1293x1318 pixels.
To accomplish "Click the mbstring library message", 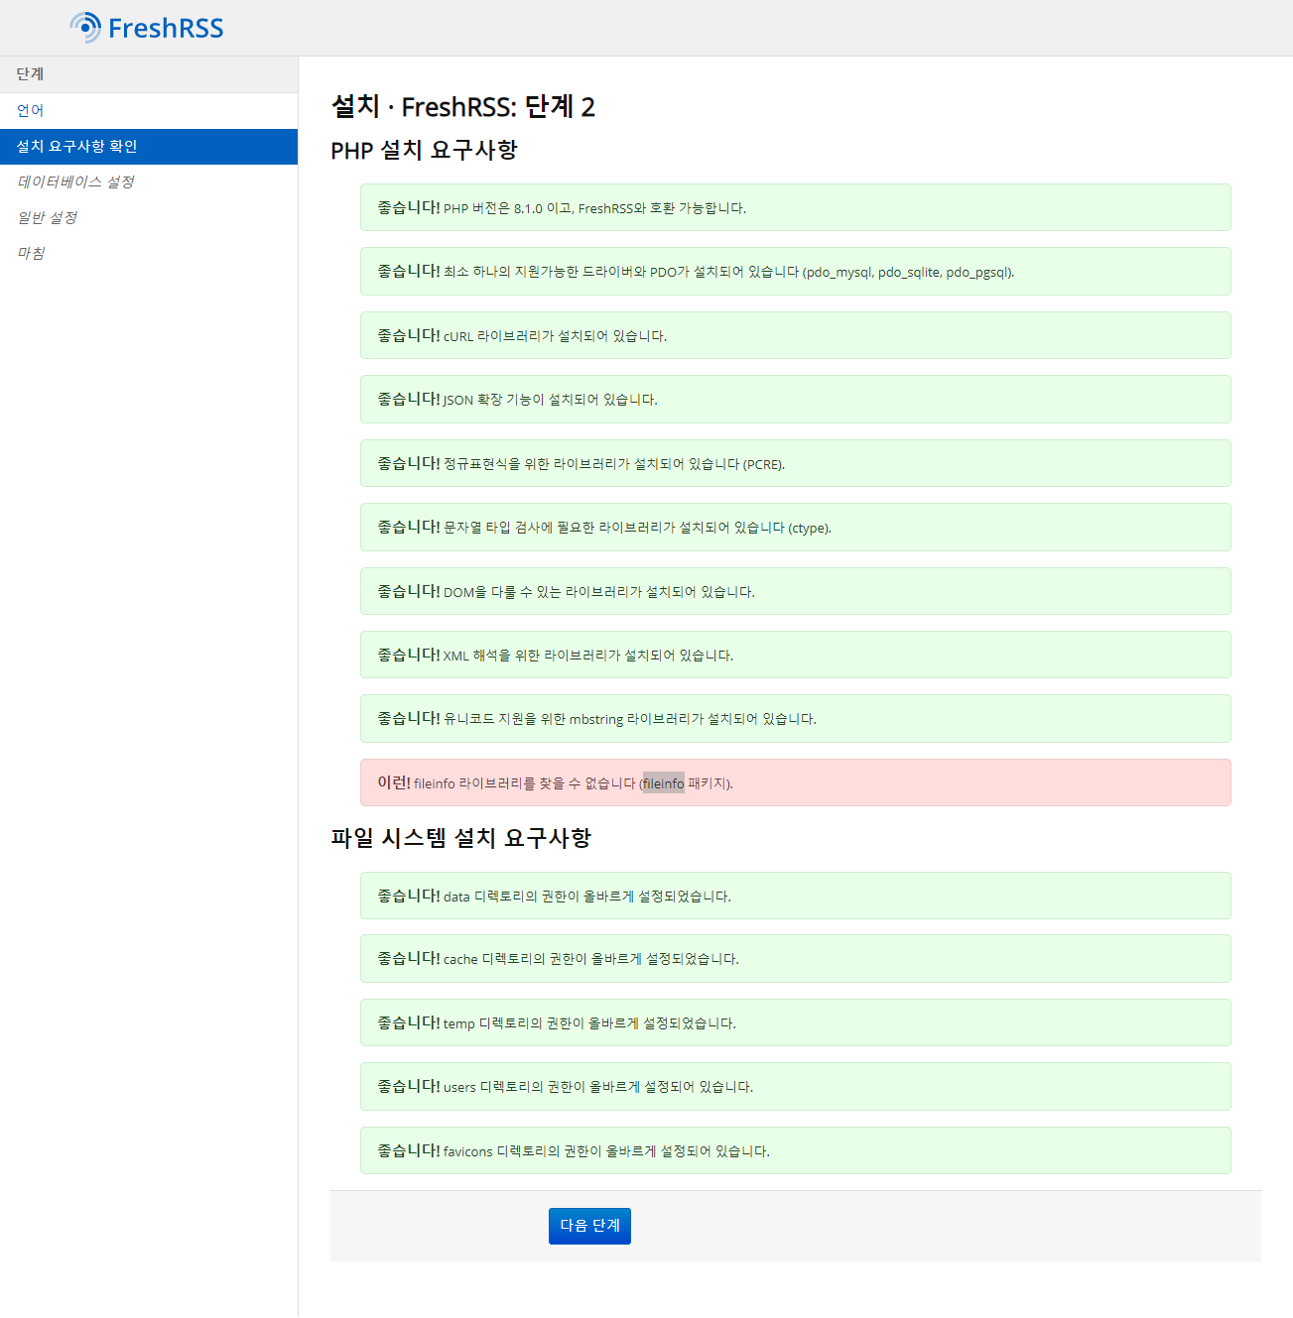I will 796,719.
